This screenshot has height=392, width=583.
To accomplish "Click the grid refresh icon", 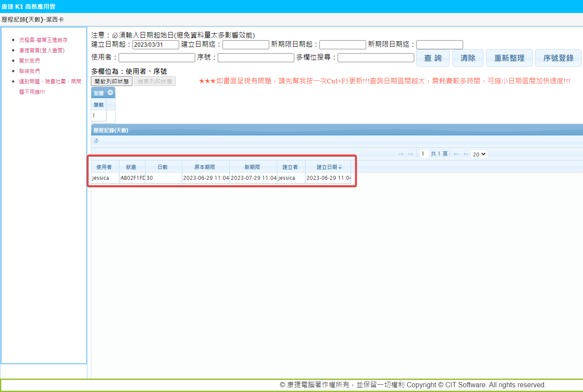I will [x=96, y=141].
